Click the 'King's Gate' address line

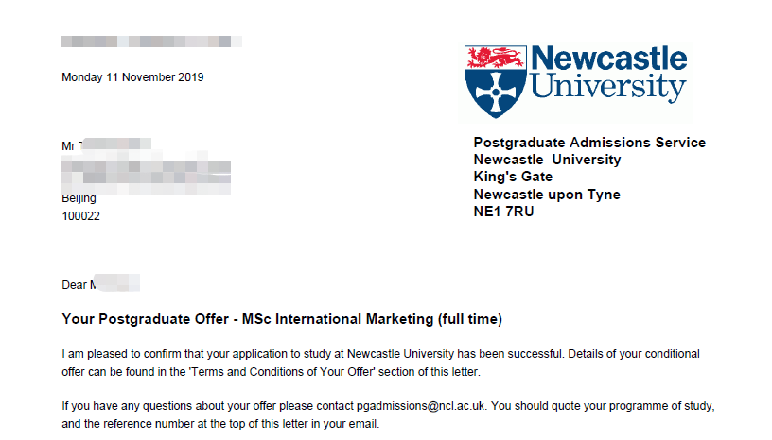coord(513,177)
